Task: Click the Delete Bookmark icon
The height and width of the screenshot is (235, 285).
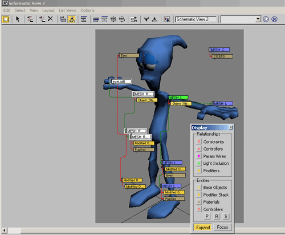Action: (274, 19)
